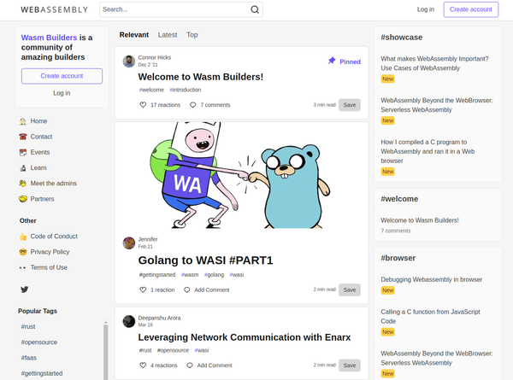The height and width of the screenshot is (380, 513).
Task: Click the Contact telephone icon
Action: (x=23, y=137)
